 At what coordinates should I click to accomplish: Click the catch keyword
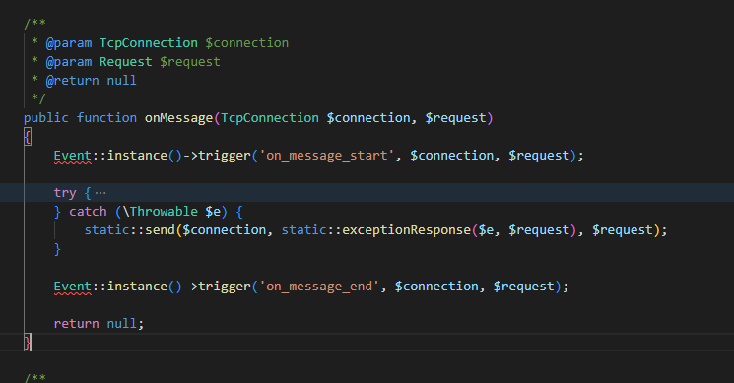[x=88, y=212]
